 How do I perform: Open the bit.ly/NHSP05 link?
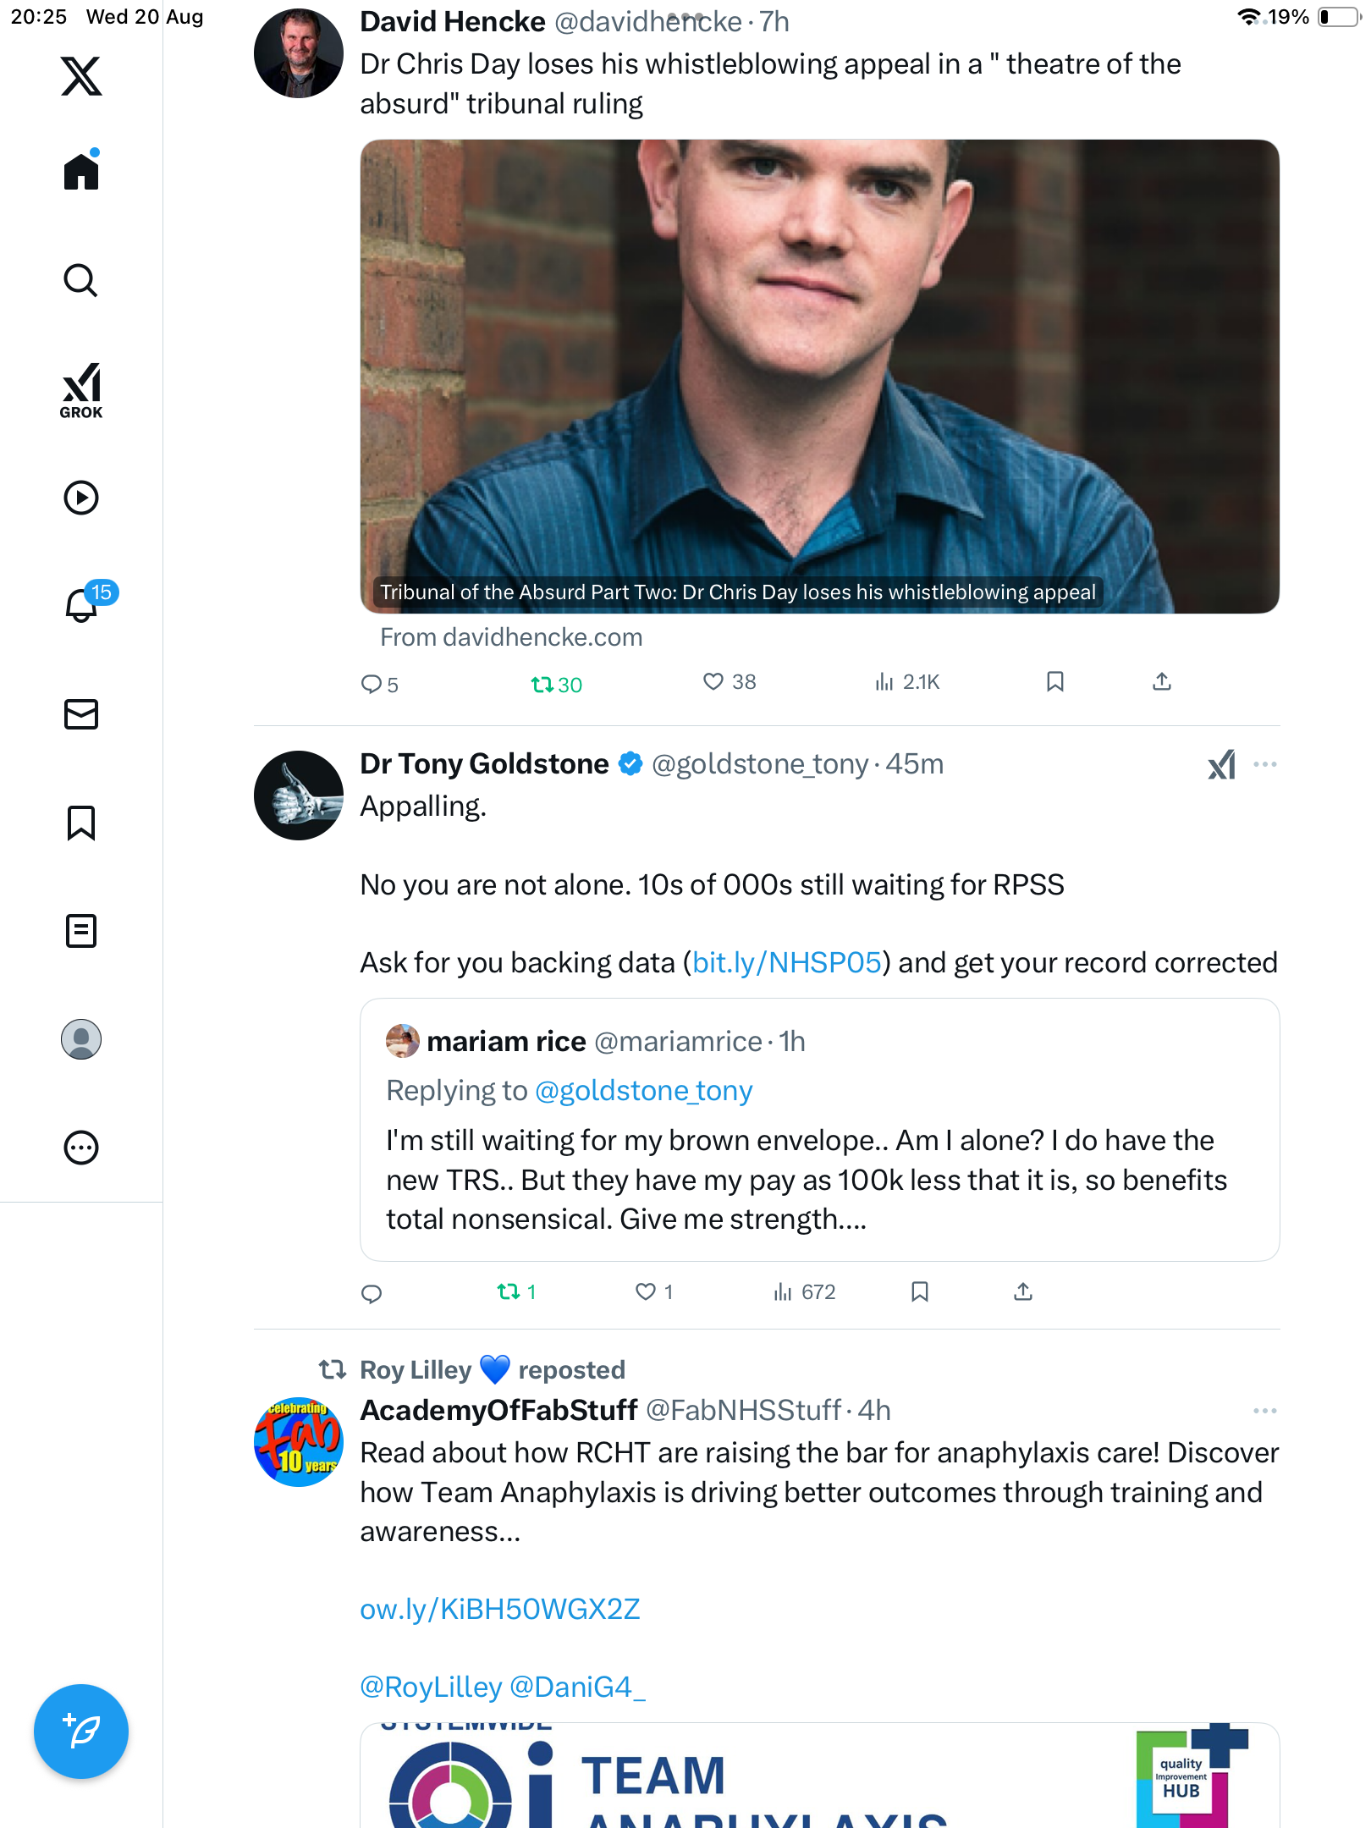pyautogui.click(x=786, y=963)
